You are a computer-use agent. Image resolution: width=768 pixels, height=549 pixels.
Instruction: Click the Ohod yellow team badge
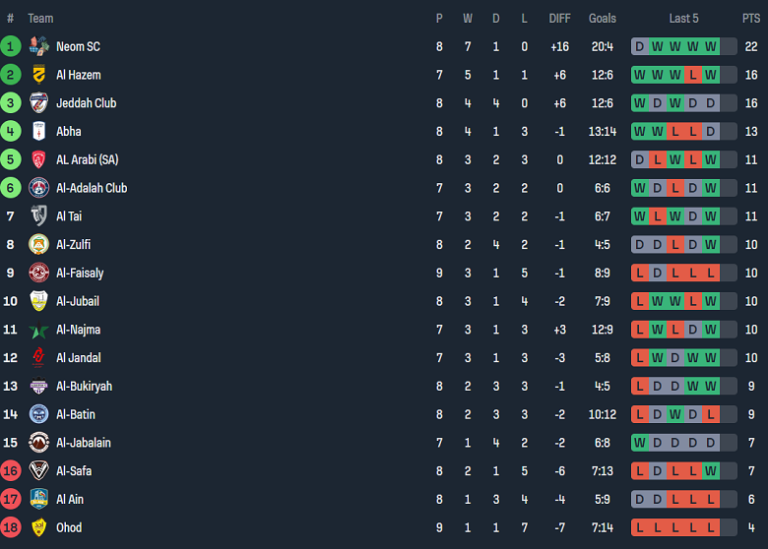[38, 527]
